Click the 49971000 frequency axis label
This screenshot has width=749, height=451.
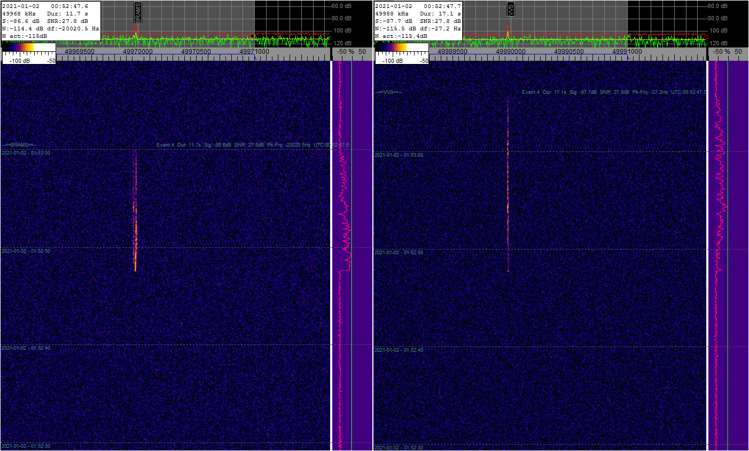click(254, 52)
